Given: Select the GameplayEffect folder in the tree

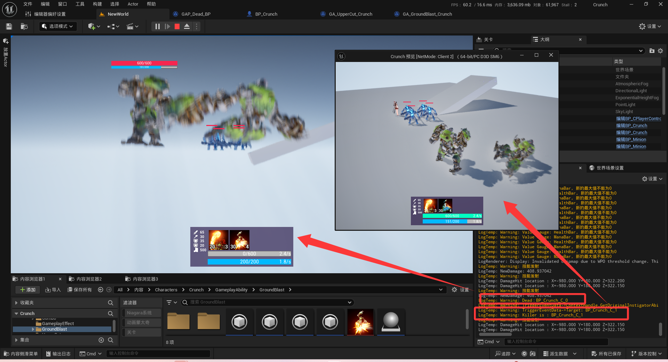Looking at the screenshot, I should click(x=58, y=324).
